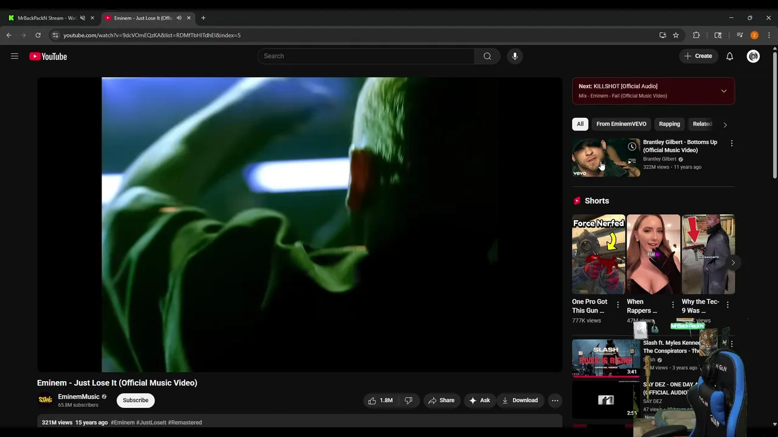
Task: Click the video player area
Action: click(300, 225)
